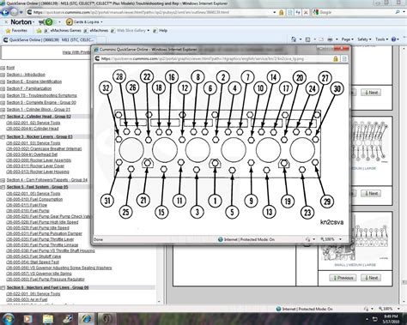The height and width of the screenshot is (325, 407).
Task: Open the Windows Start orb
Action: (x=8, y=319)
